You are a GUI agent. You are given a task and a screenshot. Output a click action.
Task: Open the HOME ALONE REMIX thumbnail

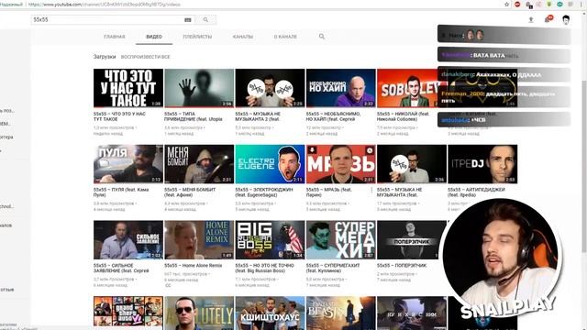point(199,240)
